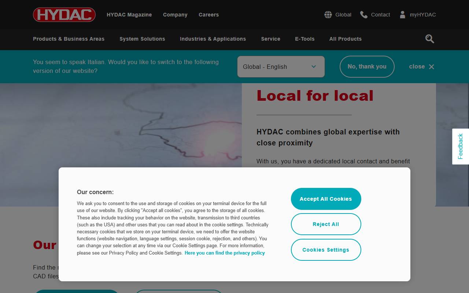Open the Feedback side tab
This screenshot has width=469, height=293.
point(461,146)
